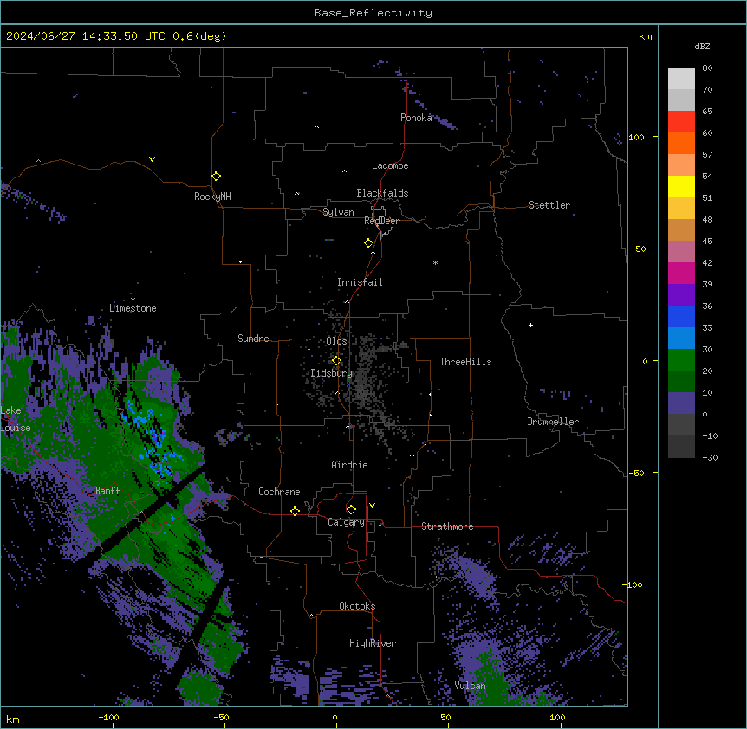
Task: Click the RockyMH label
Action: 212,197
